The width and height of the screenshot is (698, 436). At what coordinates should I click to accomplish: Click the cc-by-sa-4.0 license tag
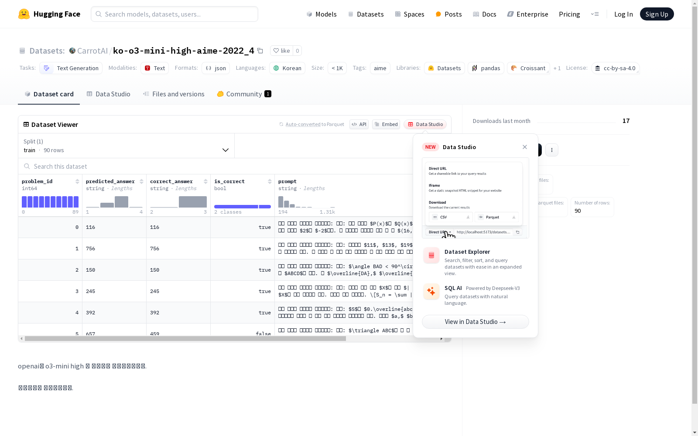tap(615, 68)
